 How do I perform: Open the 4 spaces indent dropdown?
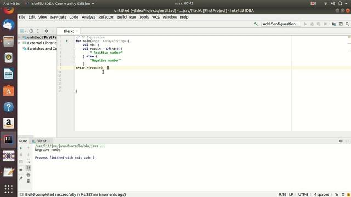coord(323,195)
